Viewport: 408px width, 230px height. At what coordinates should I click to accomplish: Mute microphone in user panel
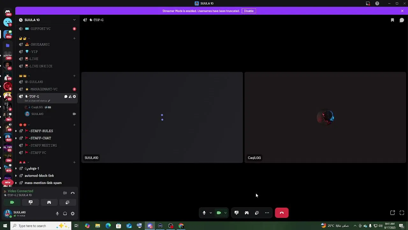pos(57,214)
